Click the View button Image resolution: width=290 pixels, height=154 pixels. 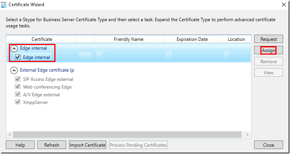268,72
